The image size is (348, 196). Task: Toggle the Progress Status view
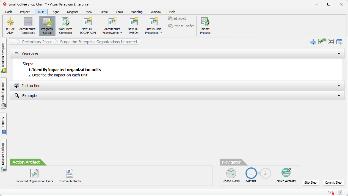point(47,26)
